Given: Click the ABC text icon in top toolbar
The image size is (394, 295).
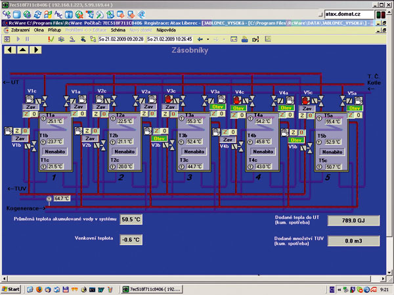Looking at the screenshot, I should [58, 14].
